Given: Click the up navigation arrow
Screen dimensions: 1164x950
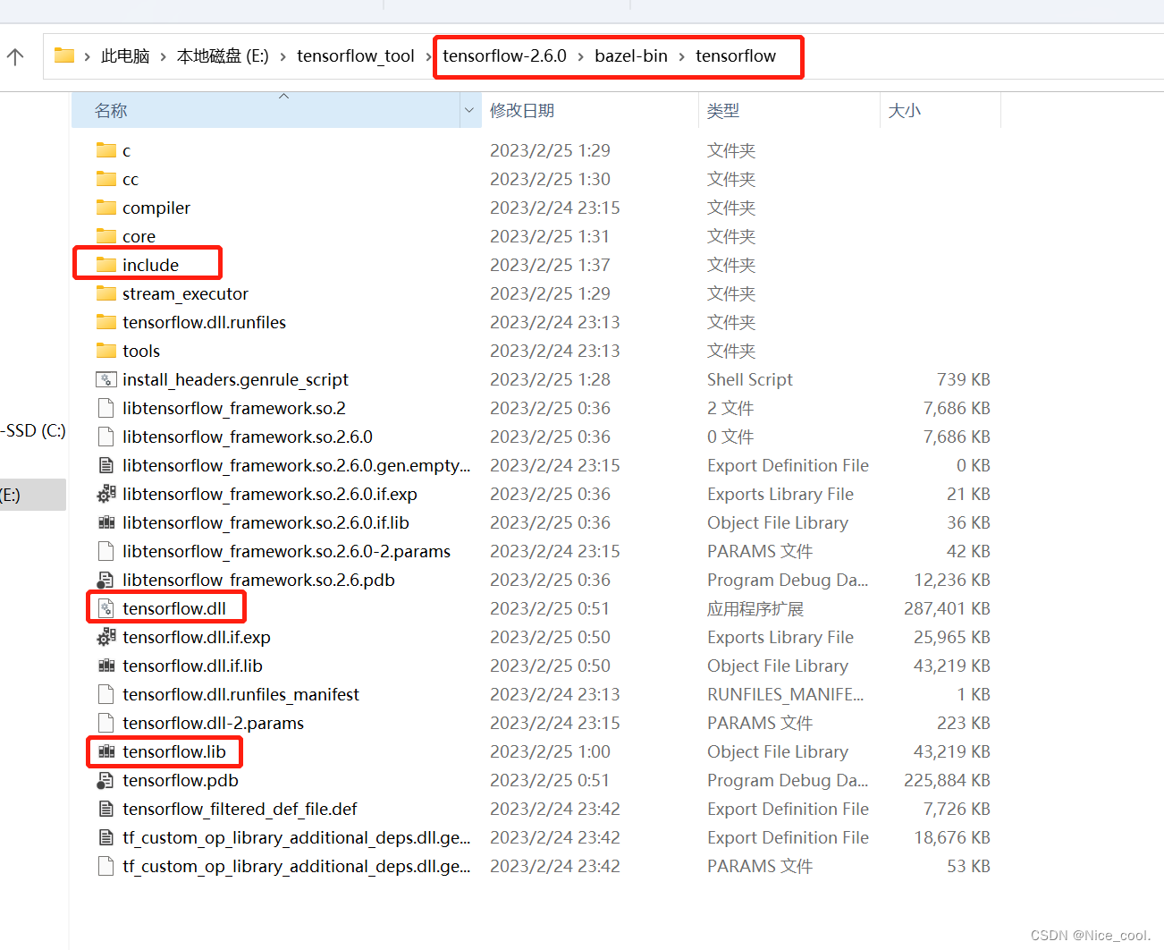Looking at the screenshot, I should click(x=15, y=55).
